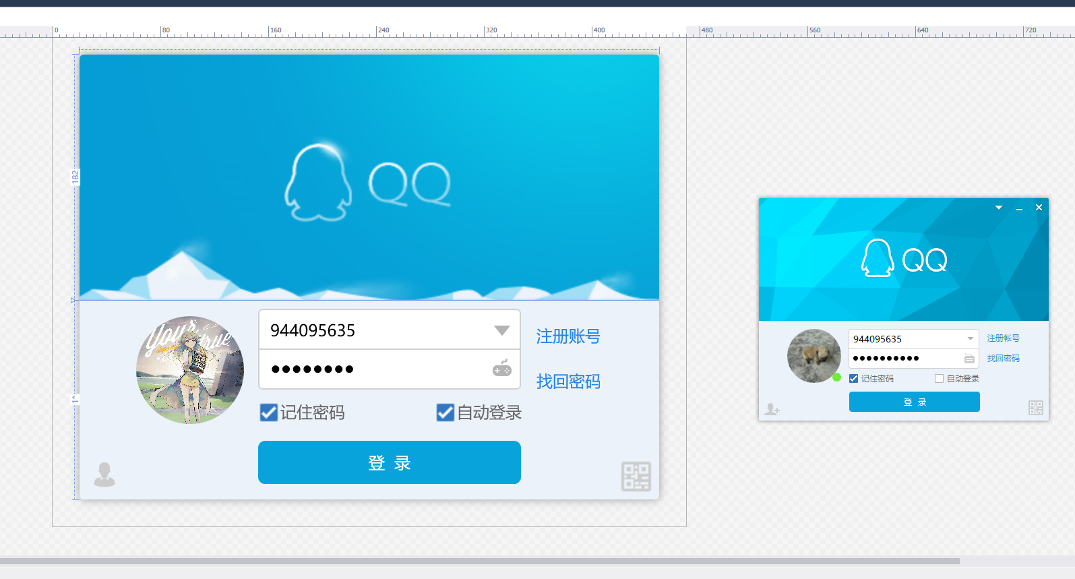Click the green online status dot
The height and width of the screenshot is (579, 1075).
click(836, 377)
